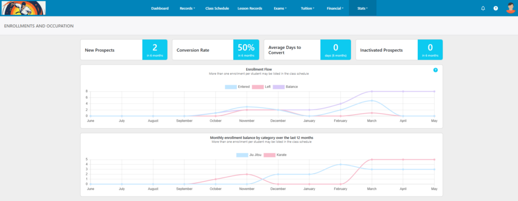Click the Enrollment Flow chart title
The width and height of the screenshot is (518, 201).
(259, 69)
